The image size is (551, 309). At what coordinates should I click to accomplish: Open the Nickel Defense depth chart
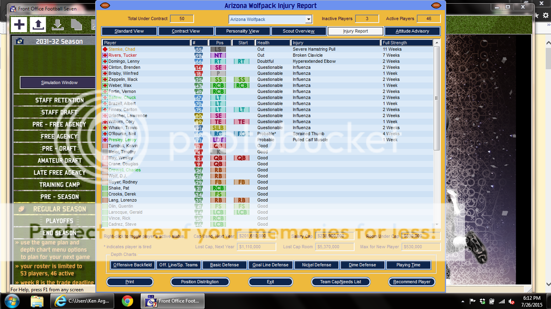(x=316, y=265)
